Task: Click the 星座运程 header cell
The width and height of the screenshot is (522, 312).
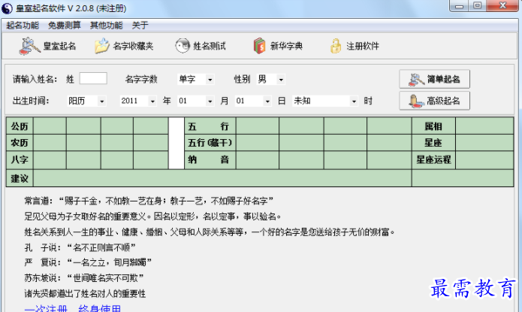Action: pyautogui.click(x=433, y=159)
